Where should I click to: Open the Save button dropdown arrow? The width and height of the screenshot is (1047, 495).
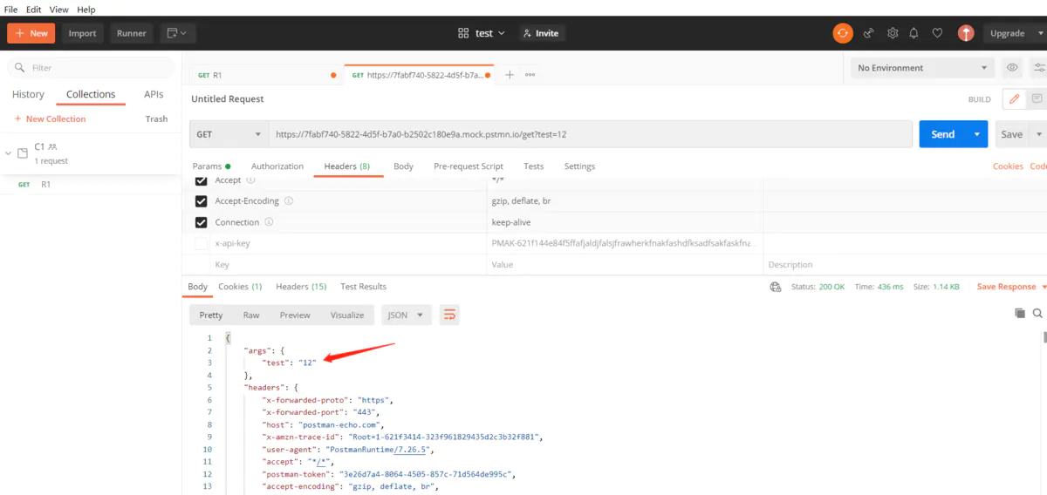coord(1038,134)
